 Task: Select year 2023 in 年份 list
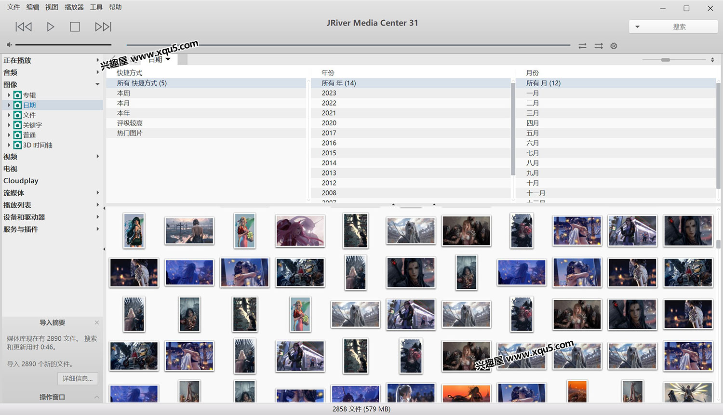pyautogui.click(x=411, y=93)
